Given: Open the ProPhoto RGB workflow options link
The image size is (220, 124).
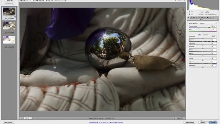Looking at the screenshot, I should pyautogui.click(x=106, y=123).
